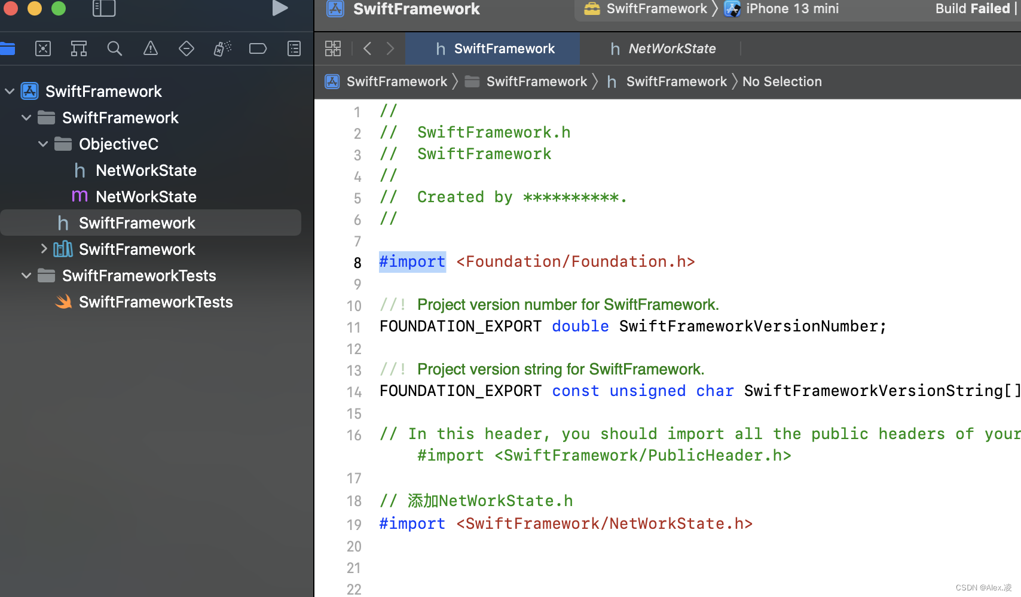Run the project with play button
Image resolution: width=1021 pixels, height=597 pixels.
click(280, 8)
